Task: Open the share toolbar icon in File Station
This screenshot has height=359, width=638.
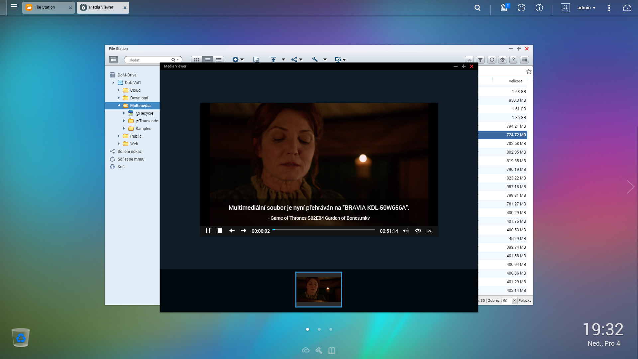Action: coord(294,60)
